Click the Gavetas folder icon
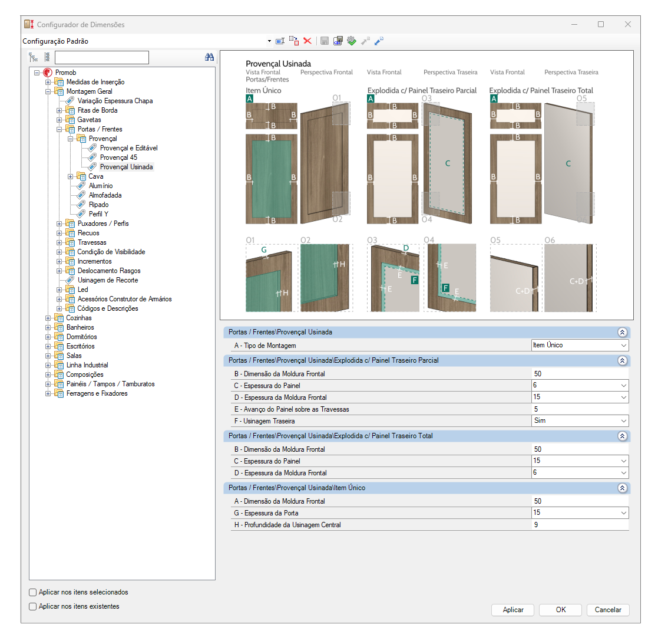The image size is (668, 644). (70, 120)
